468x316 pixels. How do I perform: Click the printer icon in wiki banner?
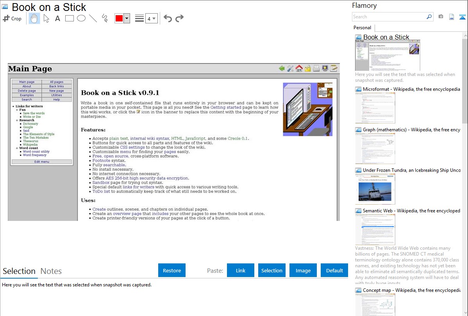pyautogui.click(x=316, y=69)
